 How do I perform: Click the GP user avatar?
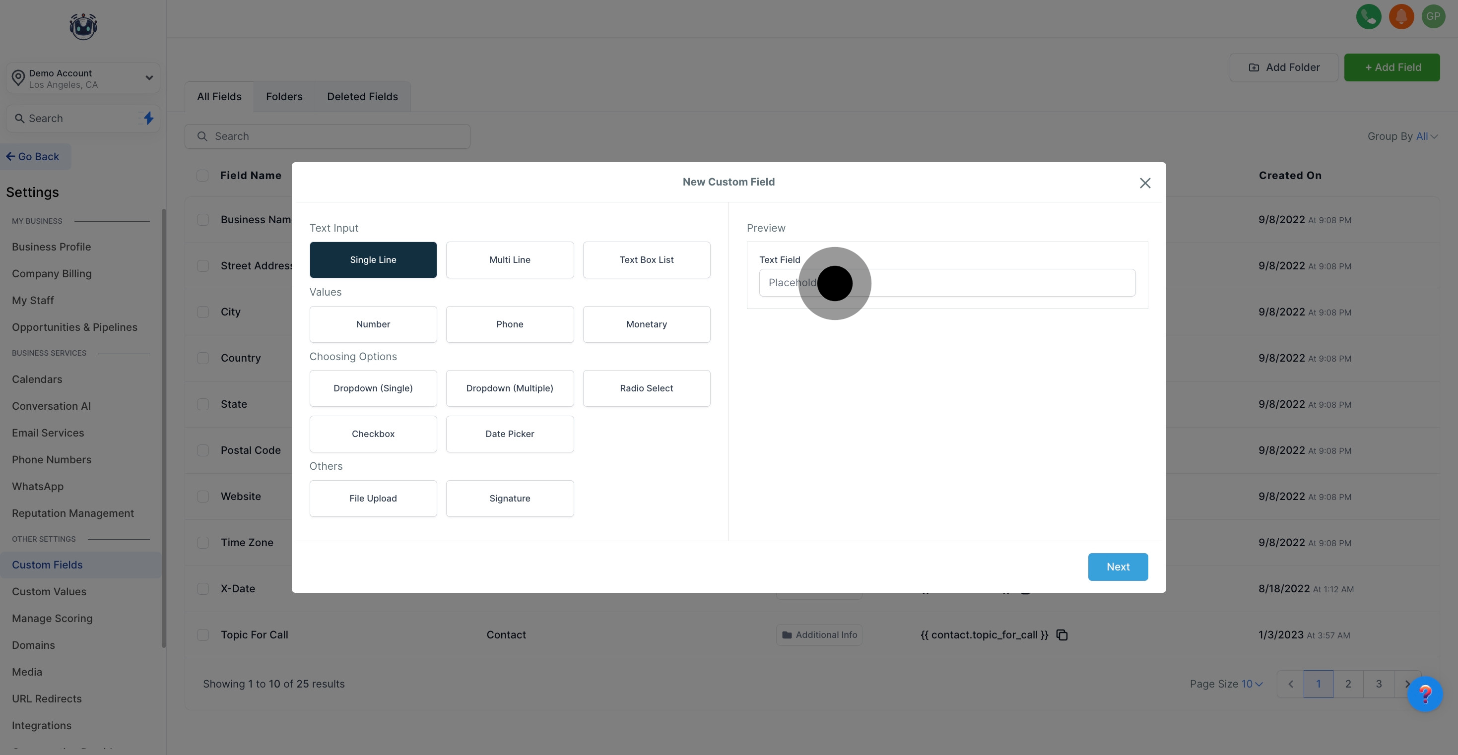tap(1433, 16)
